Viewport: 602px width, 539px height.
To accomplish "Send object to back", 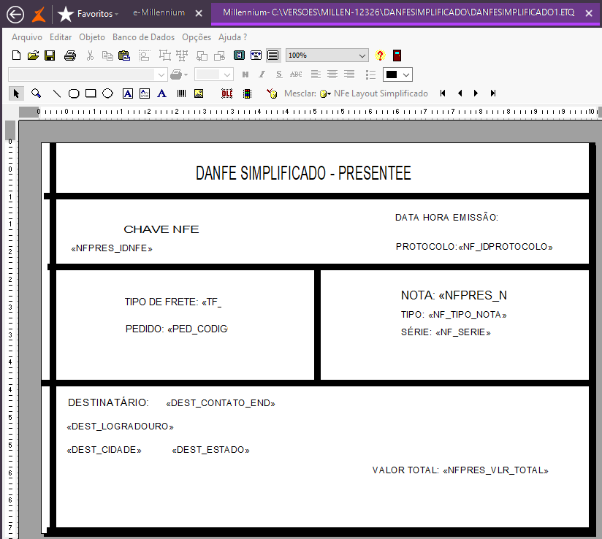I will coord(202,56).
